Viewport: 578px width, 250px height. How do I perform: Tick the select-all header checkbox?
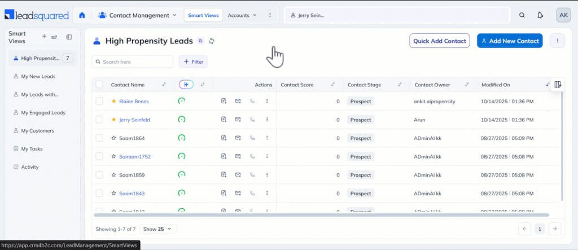click(99, 85)
